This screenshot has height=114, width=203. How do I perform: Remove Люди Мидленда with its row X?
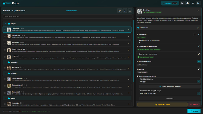click(129, 50)
